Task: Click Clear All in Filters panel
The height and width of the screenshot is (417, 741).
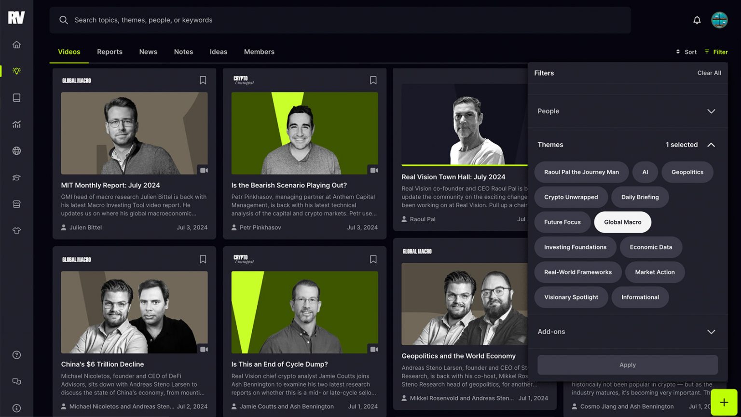Action: 709,73
